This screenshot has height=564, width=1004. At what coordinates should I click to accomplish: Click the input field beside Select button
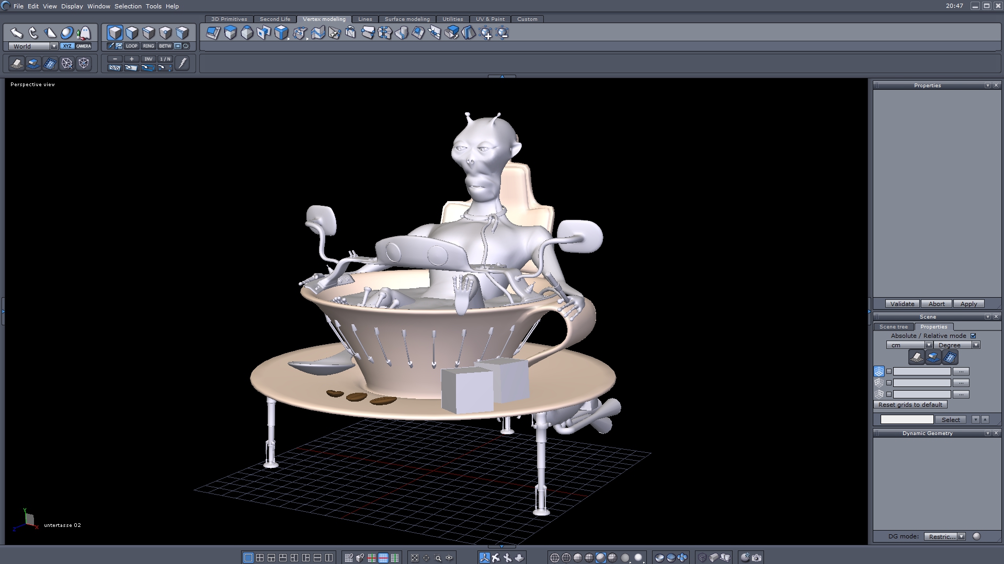coord(907,420)
